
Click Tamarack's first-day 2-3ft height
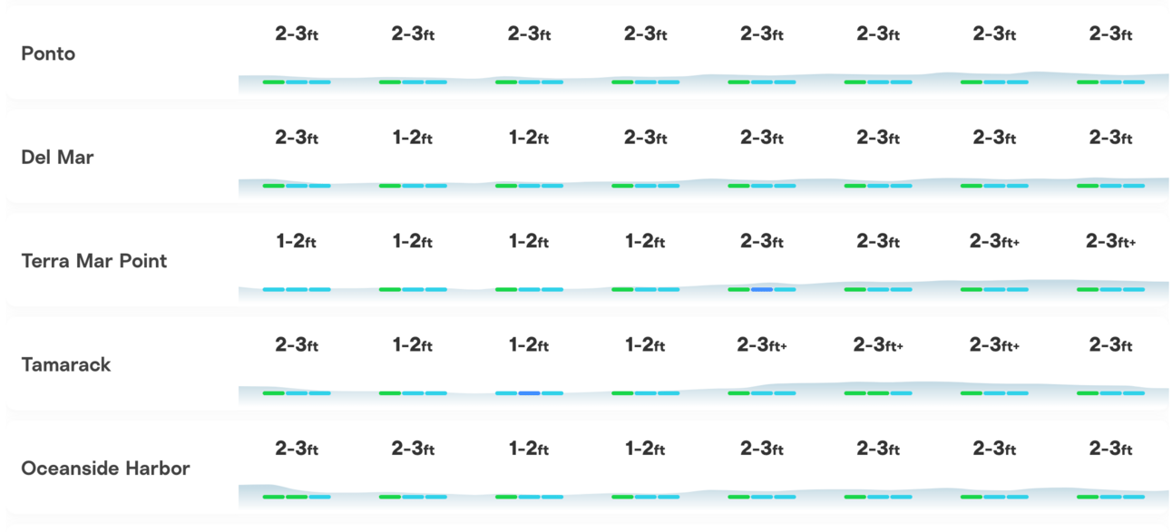[297, 344]
